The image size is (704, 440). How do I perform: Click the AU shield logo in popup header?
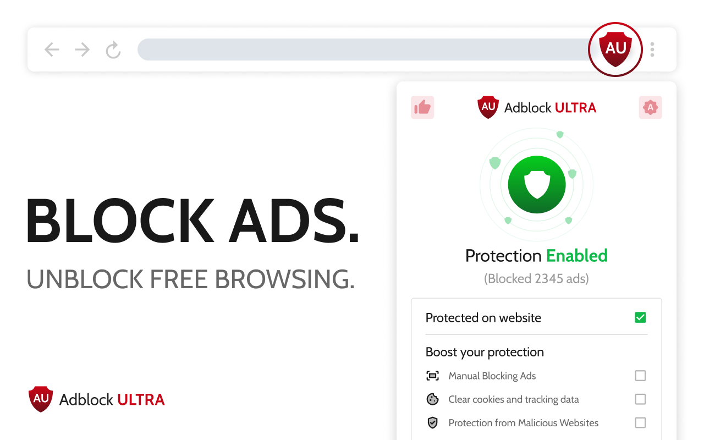(x=487, y=107)
